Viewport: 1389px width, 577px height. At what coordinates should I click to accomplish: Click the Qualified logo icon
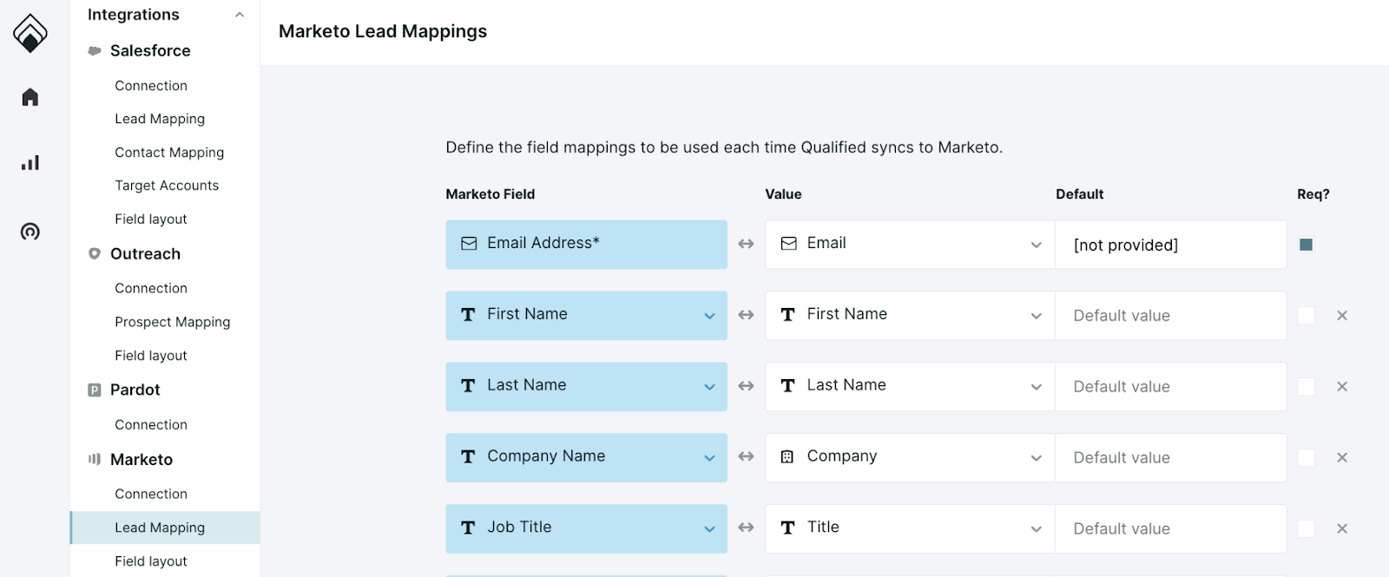coord(30,33)
